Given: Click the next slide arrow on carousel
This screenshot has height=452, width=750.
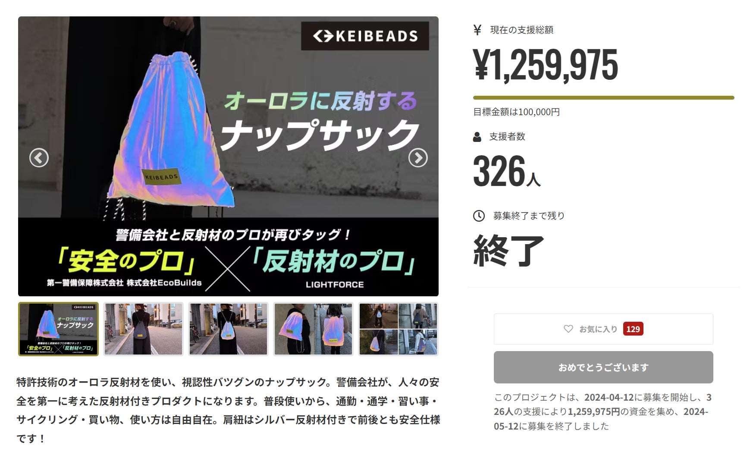Looking at the screenshot, I should 418,158.
